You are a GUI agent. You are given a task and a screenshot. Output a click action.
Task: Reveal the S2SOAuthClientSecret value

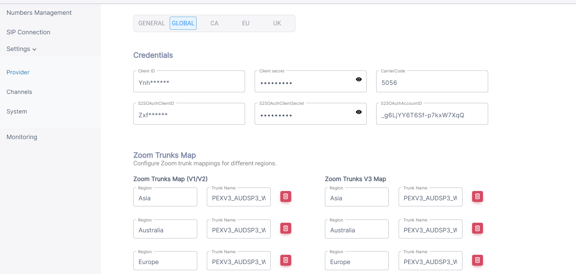coord(359,112)
